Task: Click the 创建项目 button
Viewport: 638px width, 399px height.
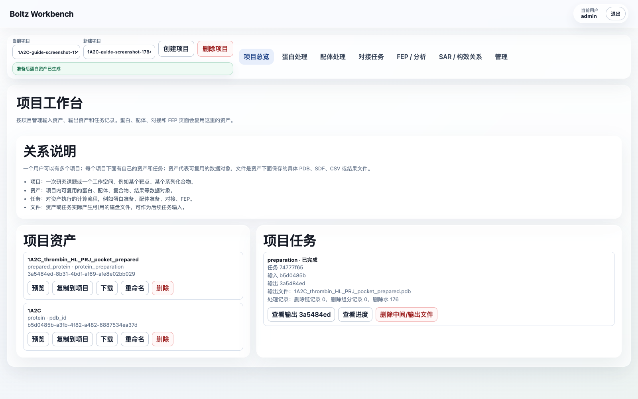Action: [x=176, y=49]
